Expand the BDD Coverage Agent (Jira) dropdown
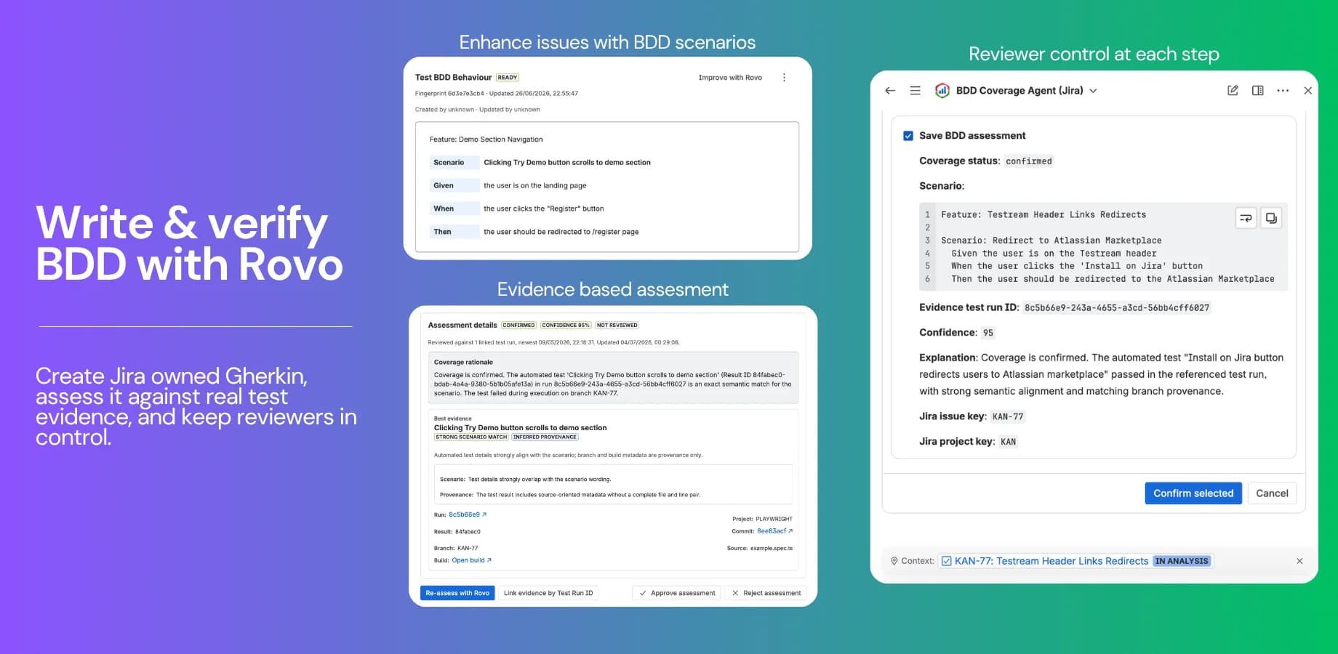The height and width of the screenshot is (654, 1338). pyautogui.click(x=1093, y=91)
